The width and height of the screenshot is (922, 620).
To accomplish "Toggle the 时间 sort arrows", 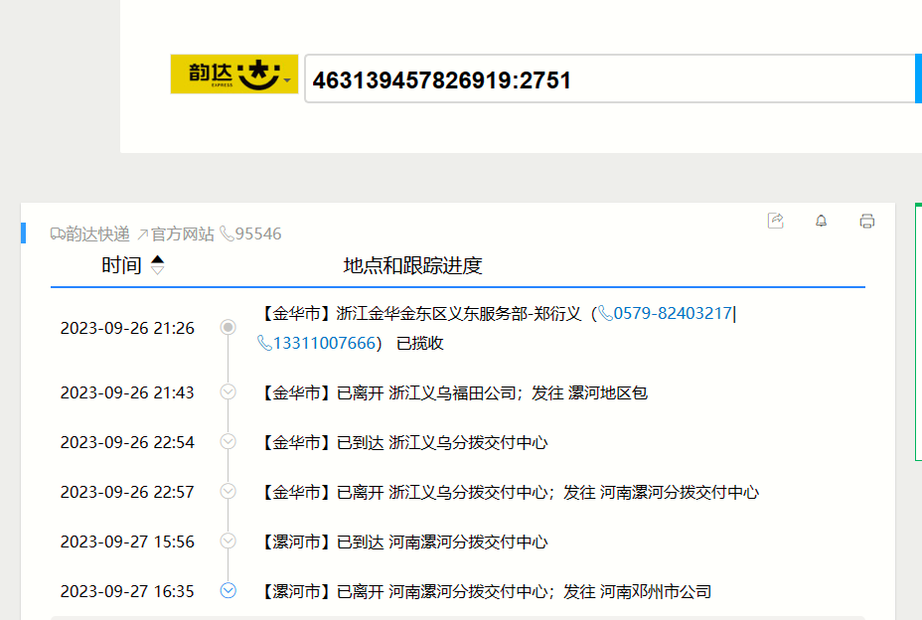I will coord(158,264).
